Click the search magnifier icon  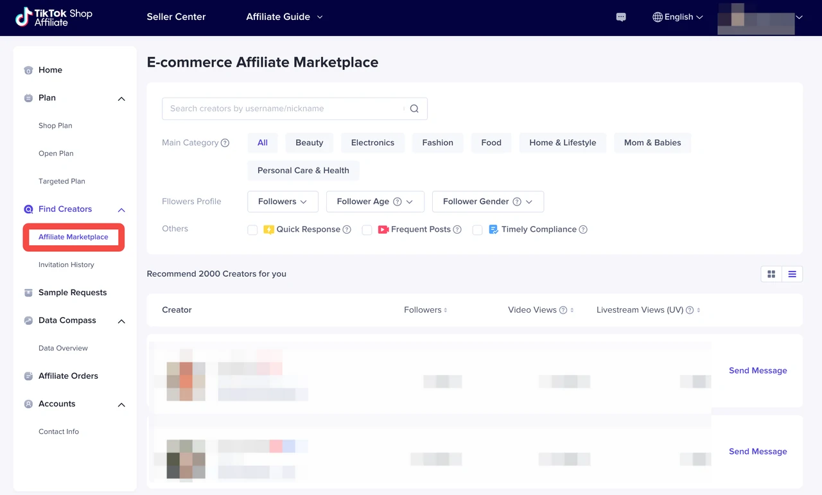coord(414,109)
